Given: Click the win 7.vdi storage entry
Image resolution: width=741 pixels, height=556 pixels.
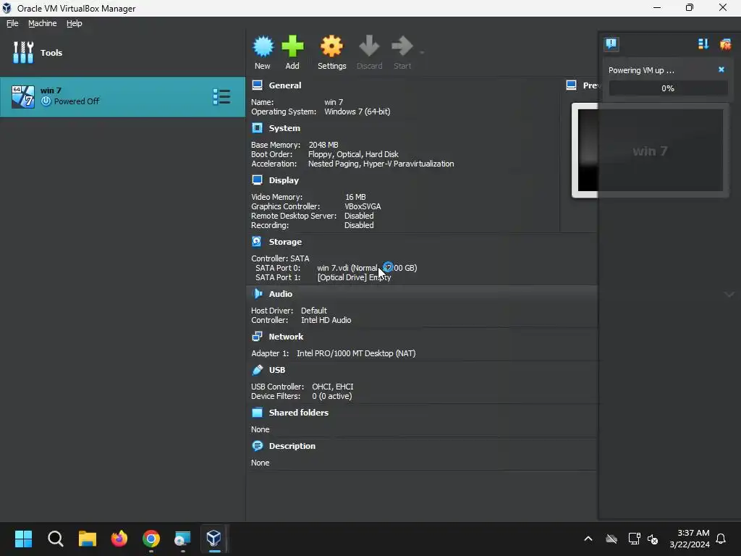Looking at the screenshot, I should [x=367, y=268].
